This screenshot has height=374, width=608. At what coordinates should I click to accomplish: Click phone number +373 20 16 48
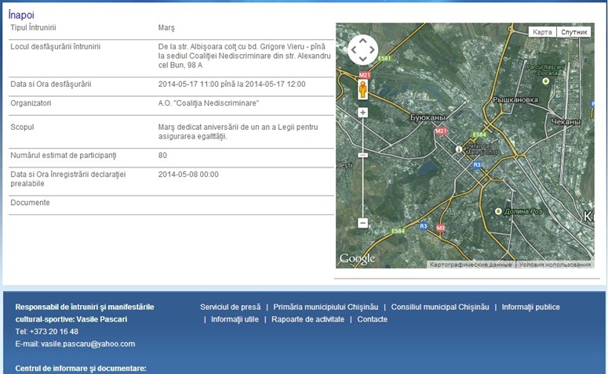[x=54, y=332]
